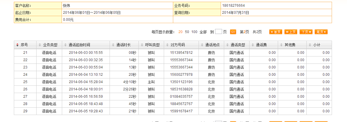Go to previous page using 上页
347x122 pixels.
(x=291, y=32)
